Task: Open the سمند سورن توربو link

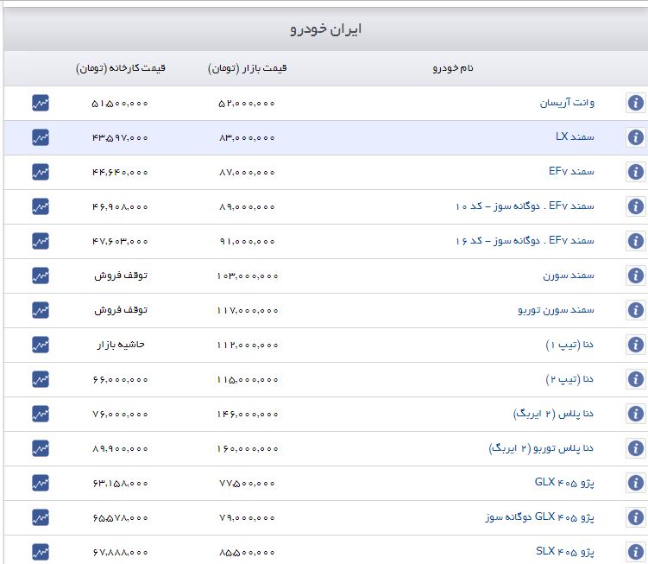Action: (557, 309)
